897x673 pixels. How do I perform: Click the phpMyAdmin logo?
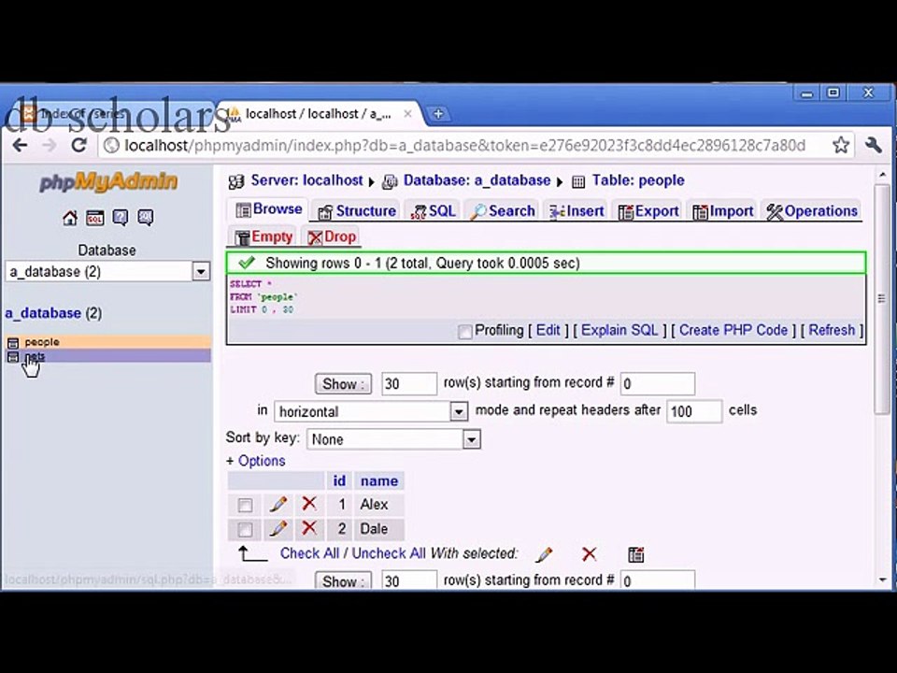coord(108,182)
